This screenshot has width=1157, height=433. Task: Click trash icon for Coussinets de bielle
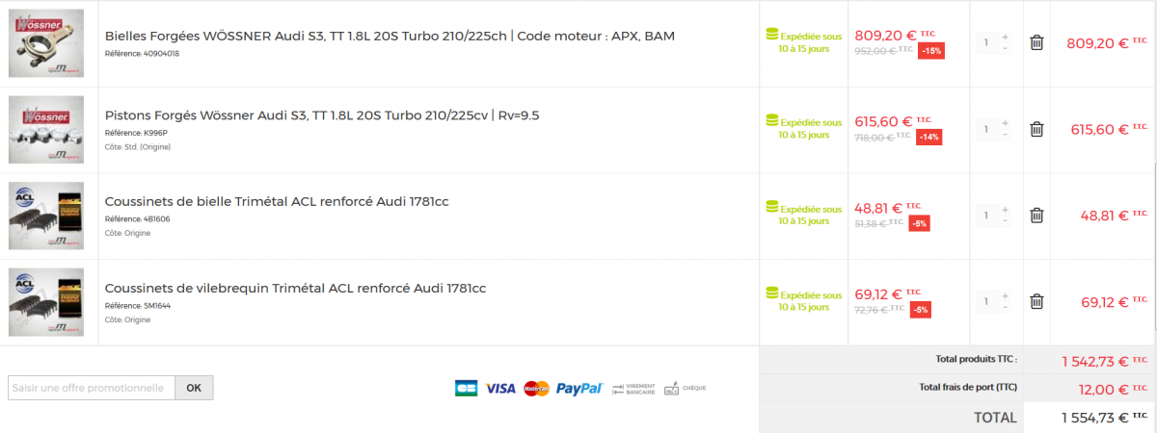1036,216
